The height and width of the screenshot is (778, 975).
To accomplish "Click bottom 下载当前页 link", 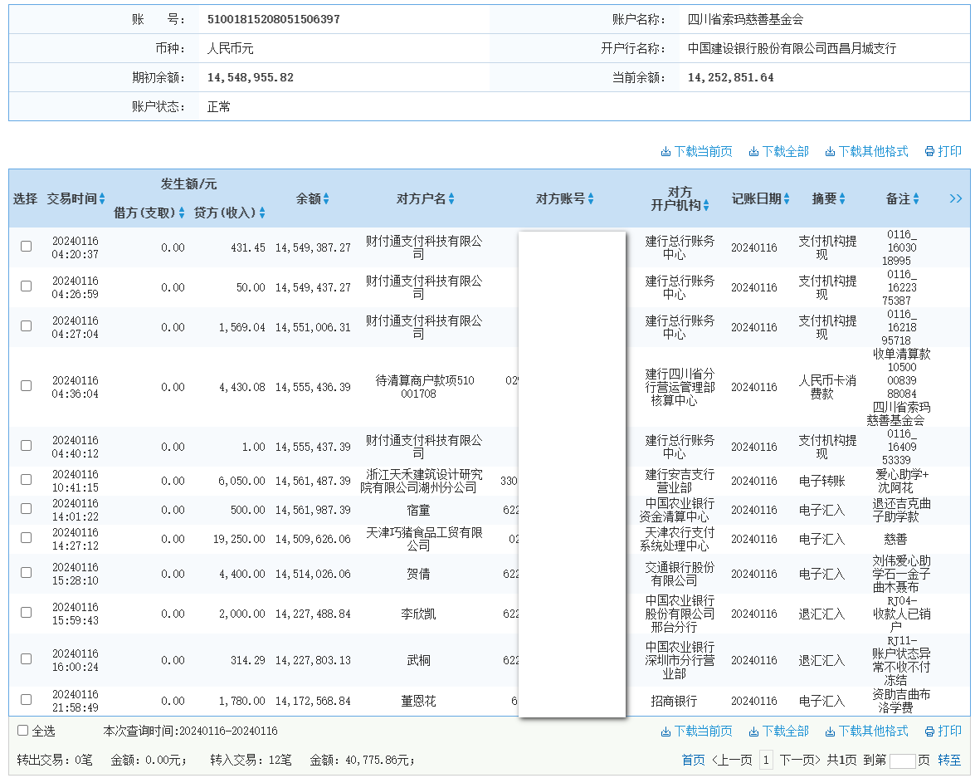I will click(x=696, y=731).
